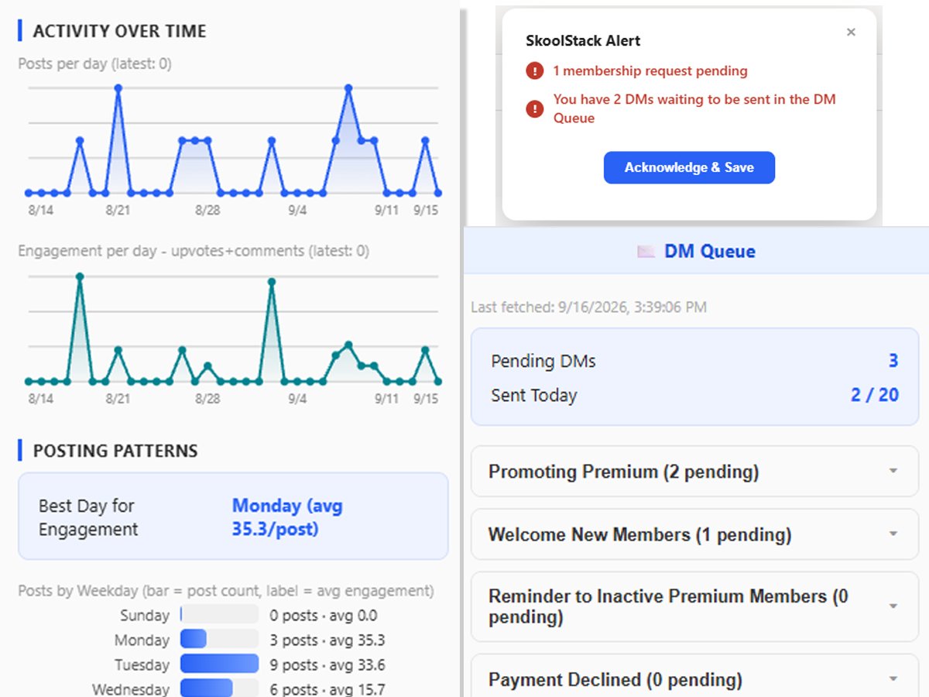Image resolution: width=929 pixels, height=697 pixels.
Task: Click the DM queue warning icon
Action: (534, 108)
